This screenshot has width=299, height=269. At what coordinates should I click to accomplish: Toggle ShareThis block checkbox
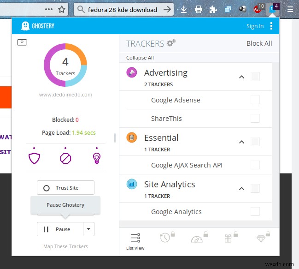tap(255, 119)
